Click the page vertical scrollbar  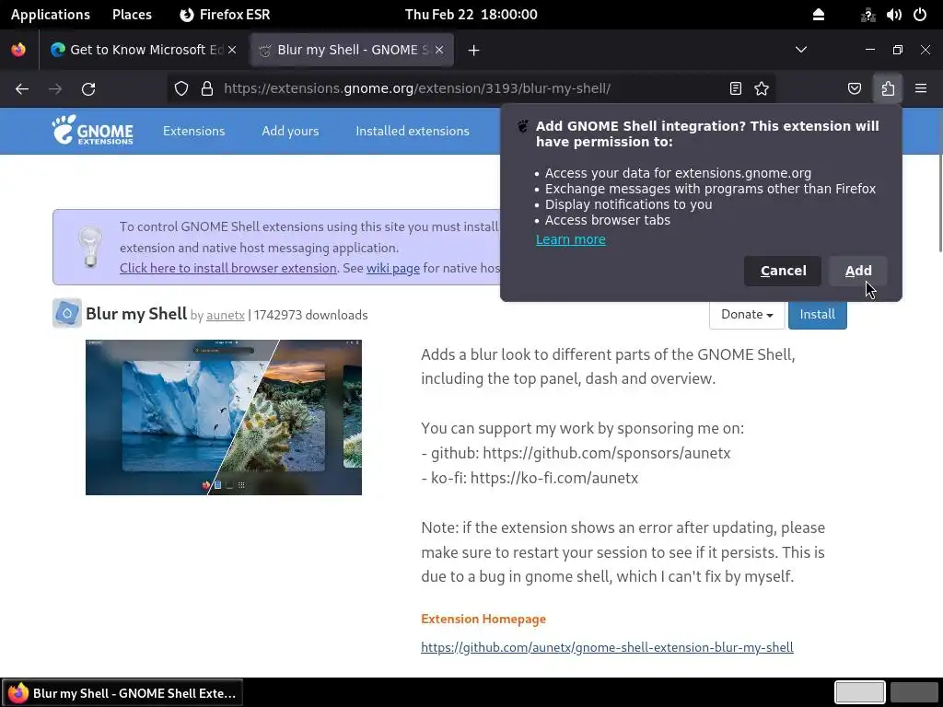click(x=938, y=204)
